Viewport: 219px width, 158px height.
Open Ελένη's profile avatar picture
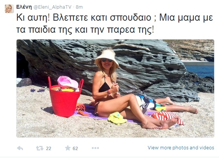click(9, 9)
